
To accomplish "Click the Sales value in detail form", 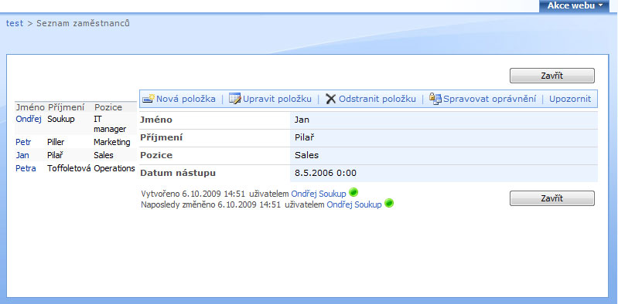I will pos(306,155).
